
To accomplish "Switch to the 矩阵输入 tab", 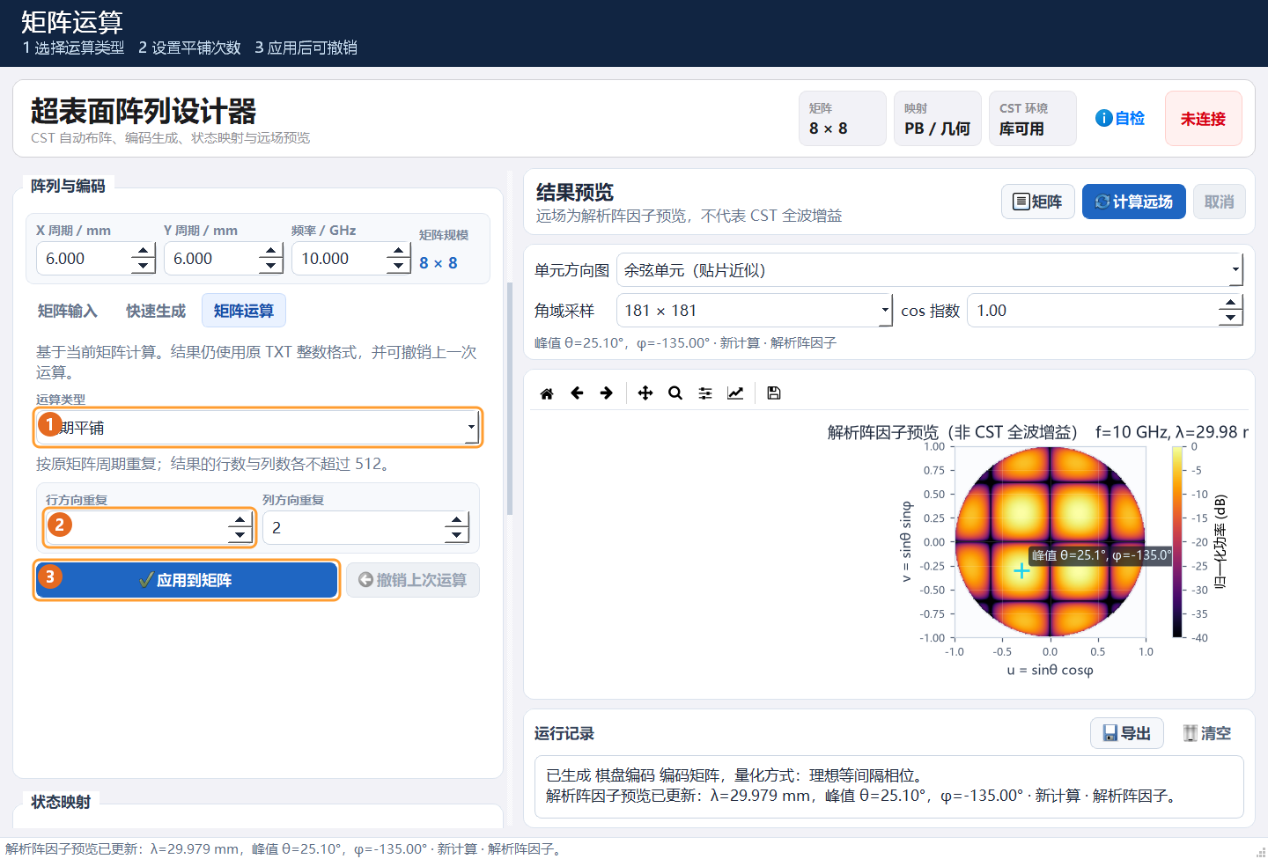I will point(68,311).
